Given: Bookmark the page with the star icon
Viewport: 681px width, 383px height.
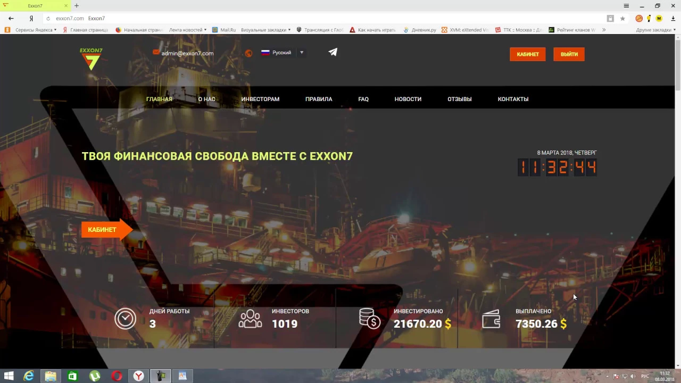Looking at the screenshot, I should tap(622, 18).
